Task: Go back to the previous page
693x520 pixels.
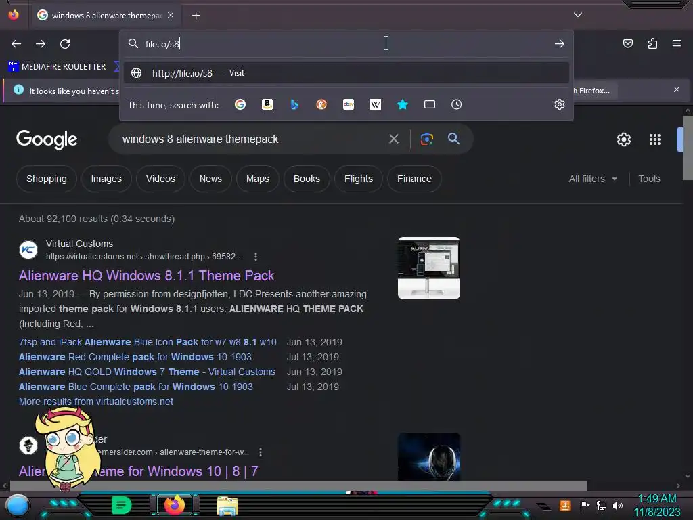Action: pyautogui.click(x=16, y=44)
